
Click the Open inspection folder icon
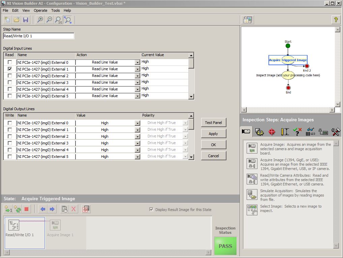click(17, 20)
